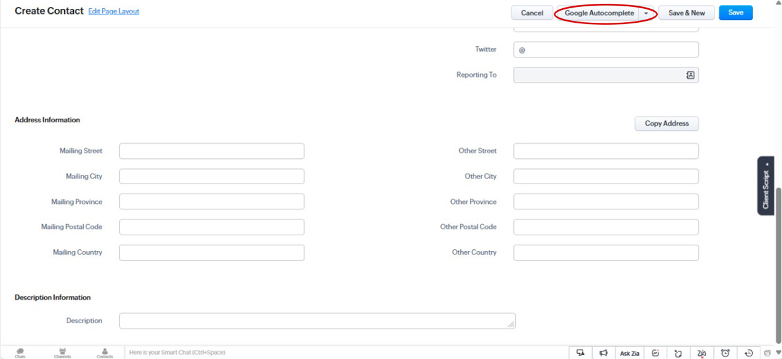This screenshot has width=782, height=359.
Task: Open recent items history clock icon
Action: (x=749, y=353)
